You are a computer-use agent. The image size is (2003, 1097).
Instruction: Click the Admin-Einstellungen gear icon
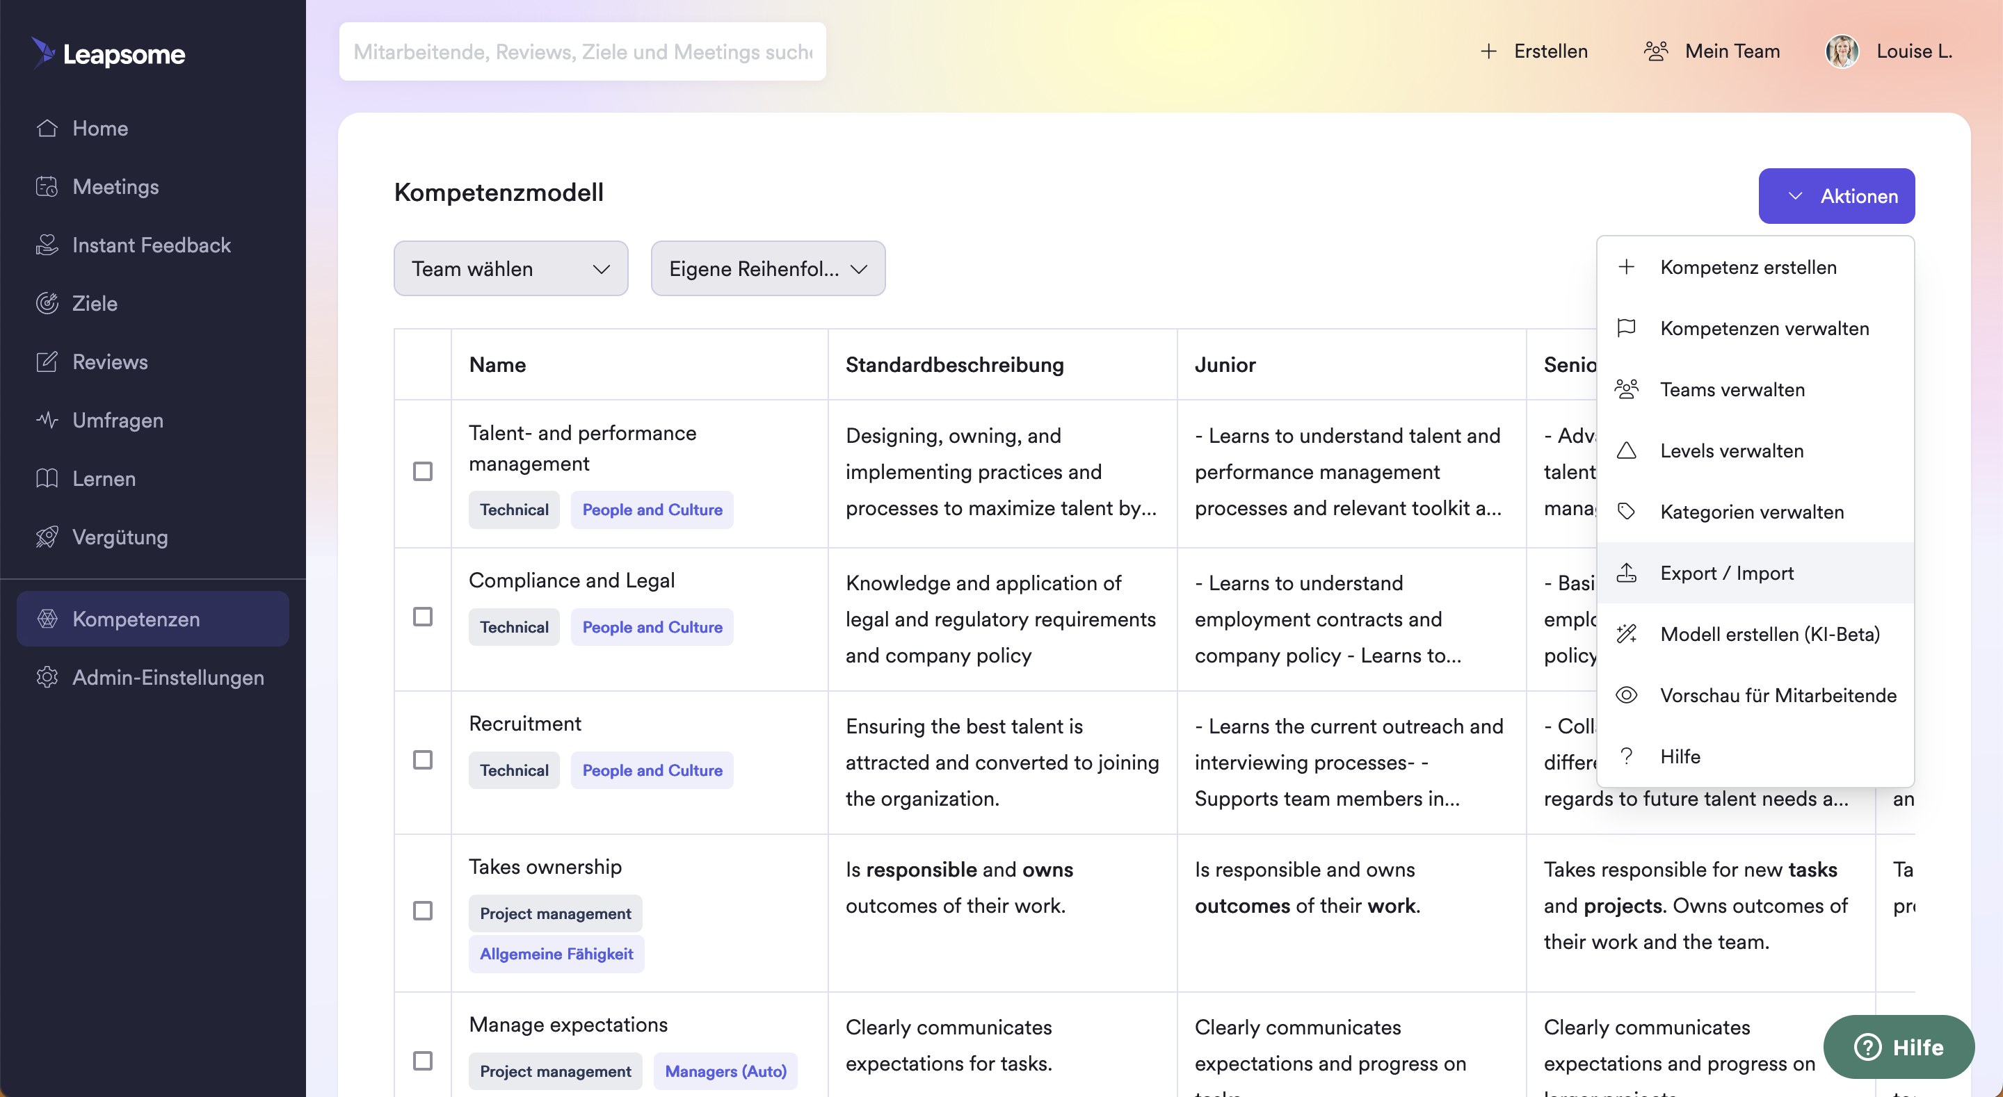click(x=47, y=677)
